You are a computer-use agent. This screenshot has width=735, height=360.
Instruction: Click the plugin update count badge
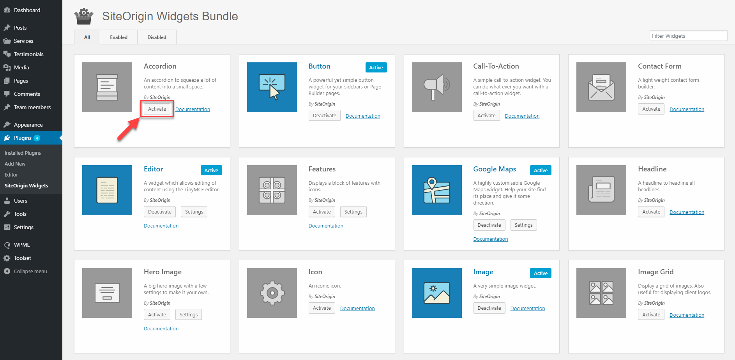pos(37,138)
